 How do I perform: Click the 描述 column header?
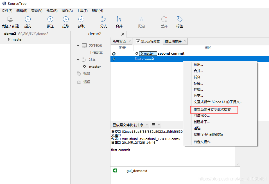(208, 48)
